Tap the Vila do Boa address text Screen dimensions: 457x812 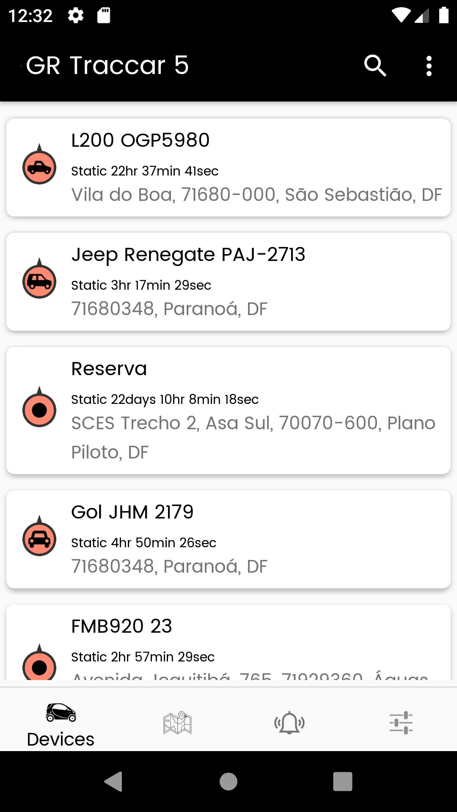(256, 195)
